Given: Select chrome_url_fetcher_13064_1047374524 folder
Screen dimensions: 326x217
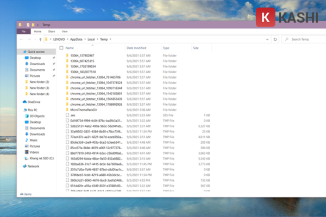Looking at the screenshot, I should tap(96, 82).
